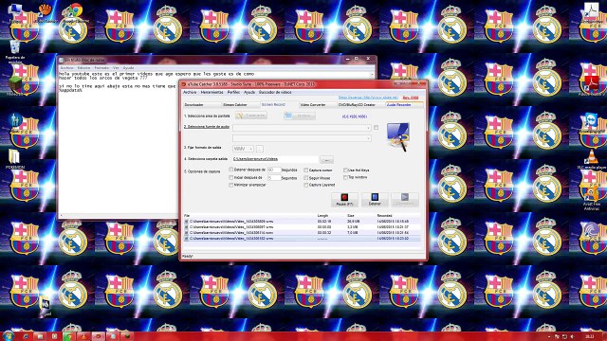The width and height of the screenshot is (607, 341).
Task: Toggle the Minimizar al empezar checkbox
Action: (x=231, y=185)
